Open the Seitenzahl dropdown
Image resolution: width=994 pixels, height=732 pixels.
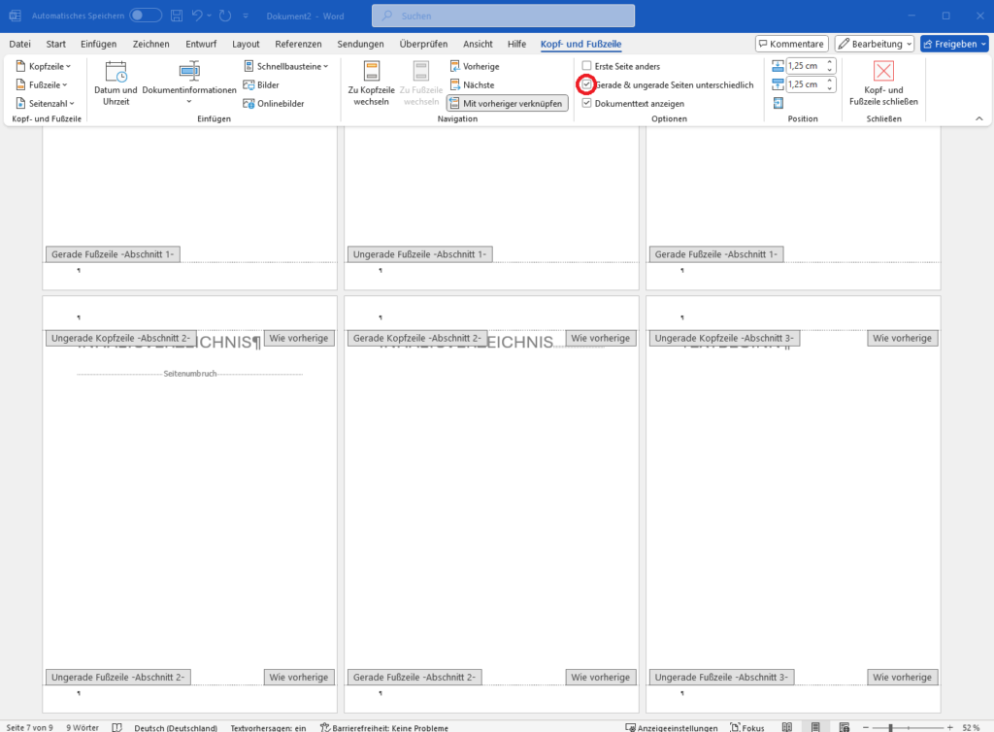pyautogui.click(x=45, y=103)
